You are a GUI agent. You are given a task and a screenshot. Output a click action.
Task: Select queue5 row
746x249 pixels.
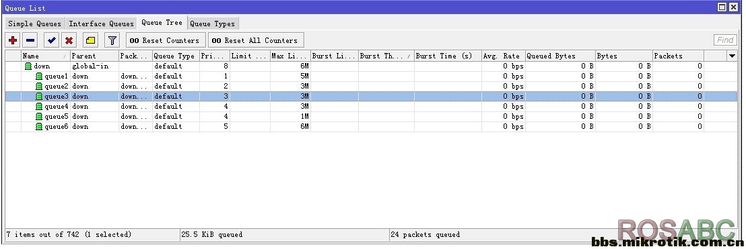point(371,116)
